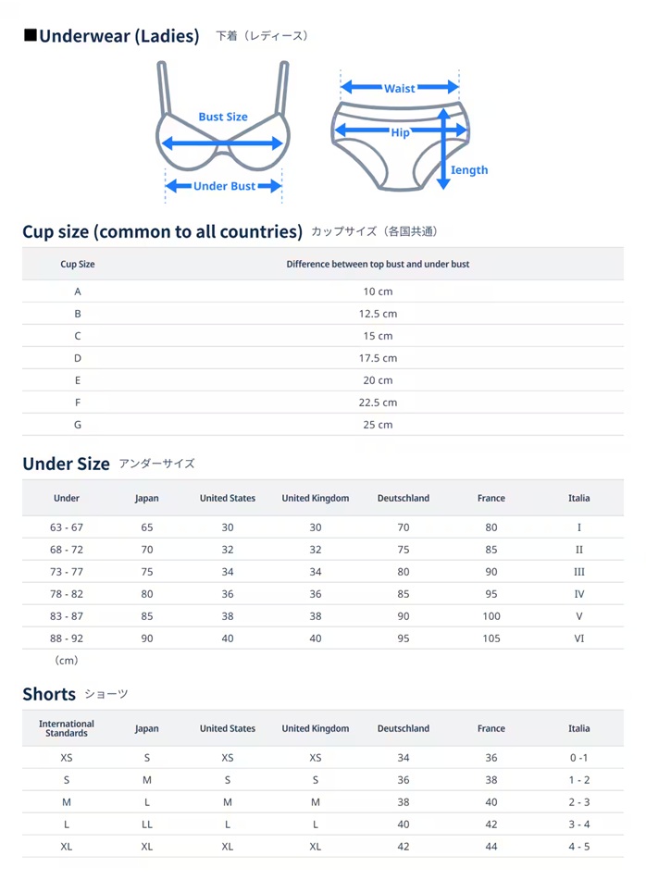Click the 'Shorts' section heading
Screen dimensions: 646x880
[49, 694]
